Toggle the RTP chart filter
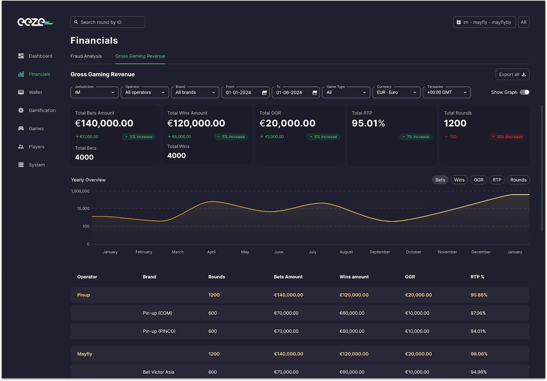The width and height of the screenshot is (547, 381). [496, 179]
